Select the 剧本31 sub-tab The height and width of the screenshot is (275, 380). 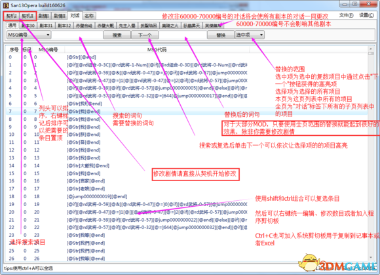click(x=46, y=26)
